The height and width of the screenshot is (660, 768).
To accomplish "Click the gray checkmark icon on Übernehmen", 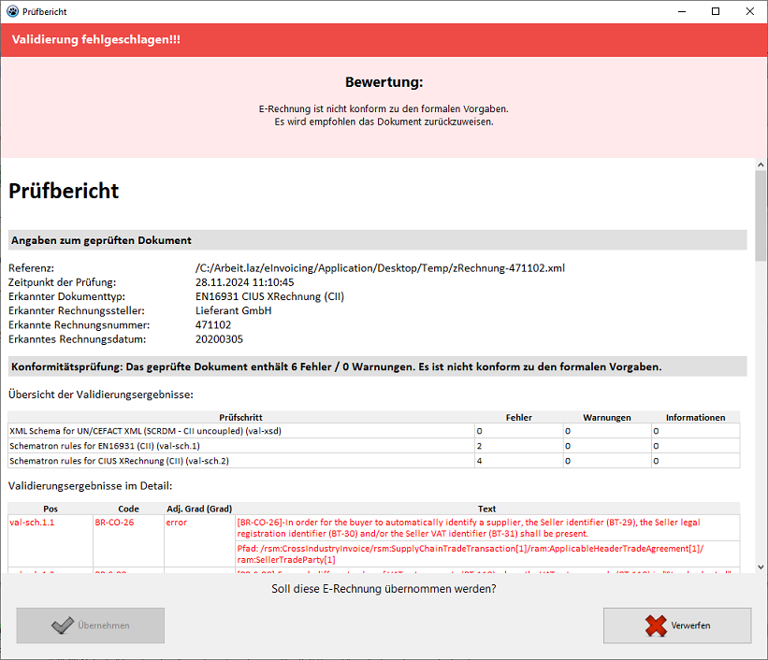I will coord(63,625).
